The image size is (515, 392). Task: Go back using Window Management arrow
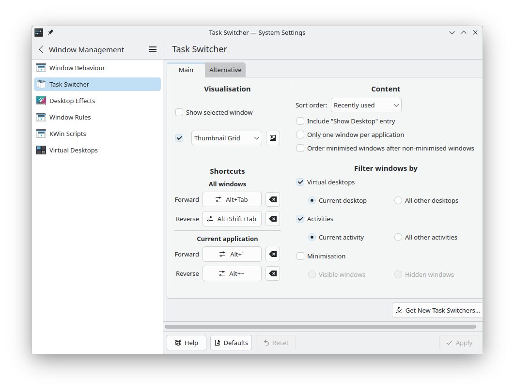point(41,49)
